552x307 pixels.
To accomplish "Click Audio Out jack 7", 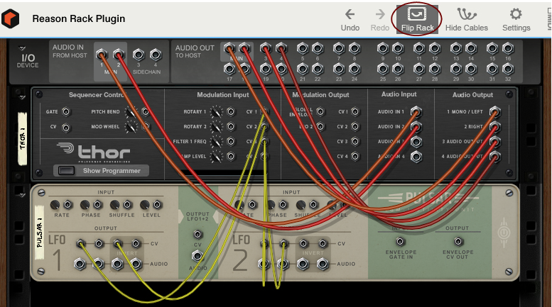I will pyautogui.click(x=339, y=48).
